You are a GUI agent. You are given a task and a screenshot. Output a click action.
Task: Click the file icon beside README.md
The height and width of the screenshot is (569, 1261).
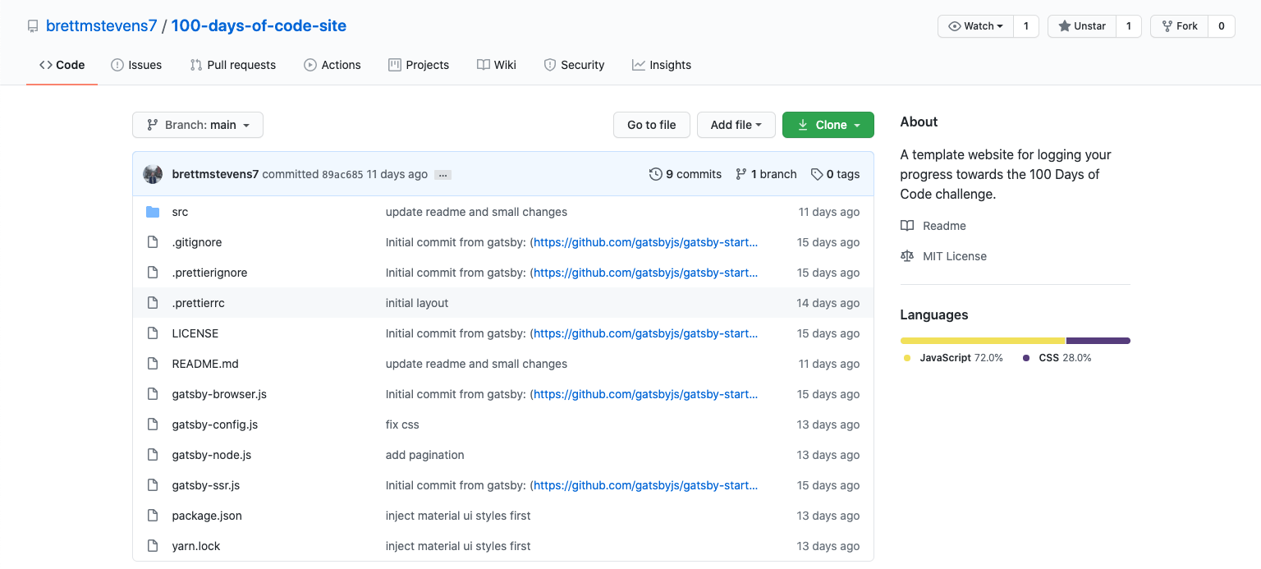pos(153,363)
